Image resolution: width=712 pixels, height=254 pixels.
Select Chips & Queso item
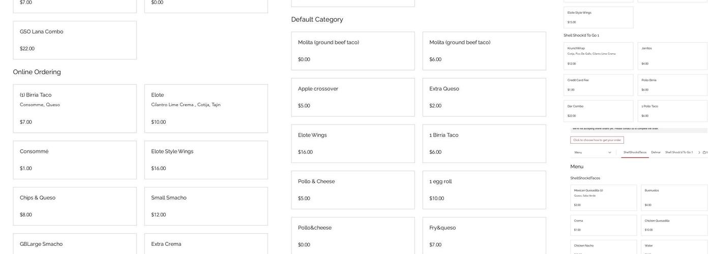pyautogui.click(x=75, y=206)
